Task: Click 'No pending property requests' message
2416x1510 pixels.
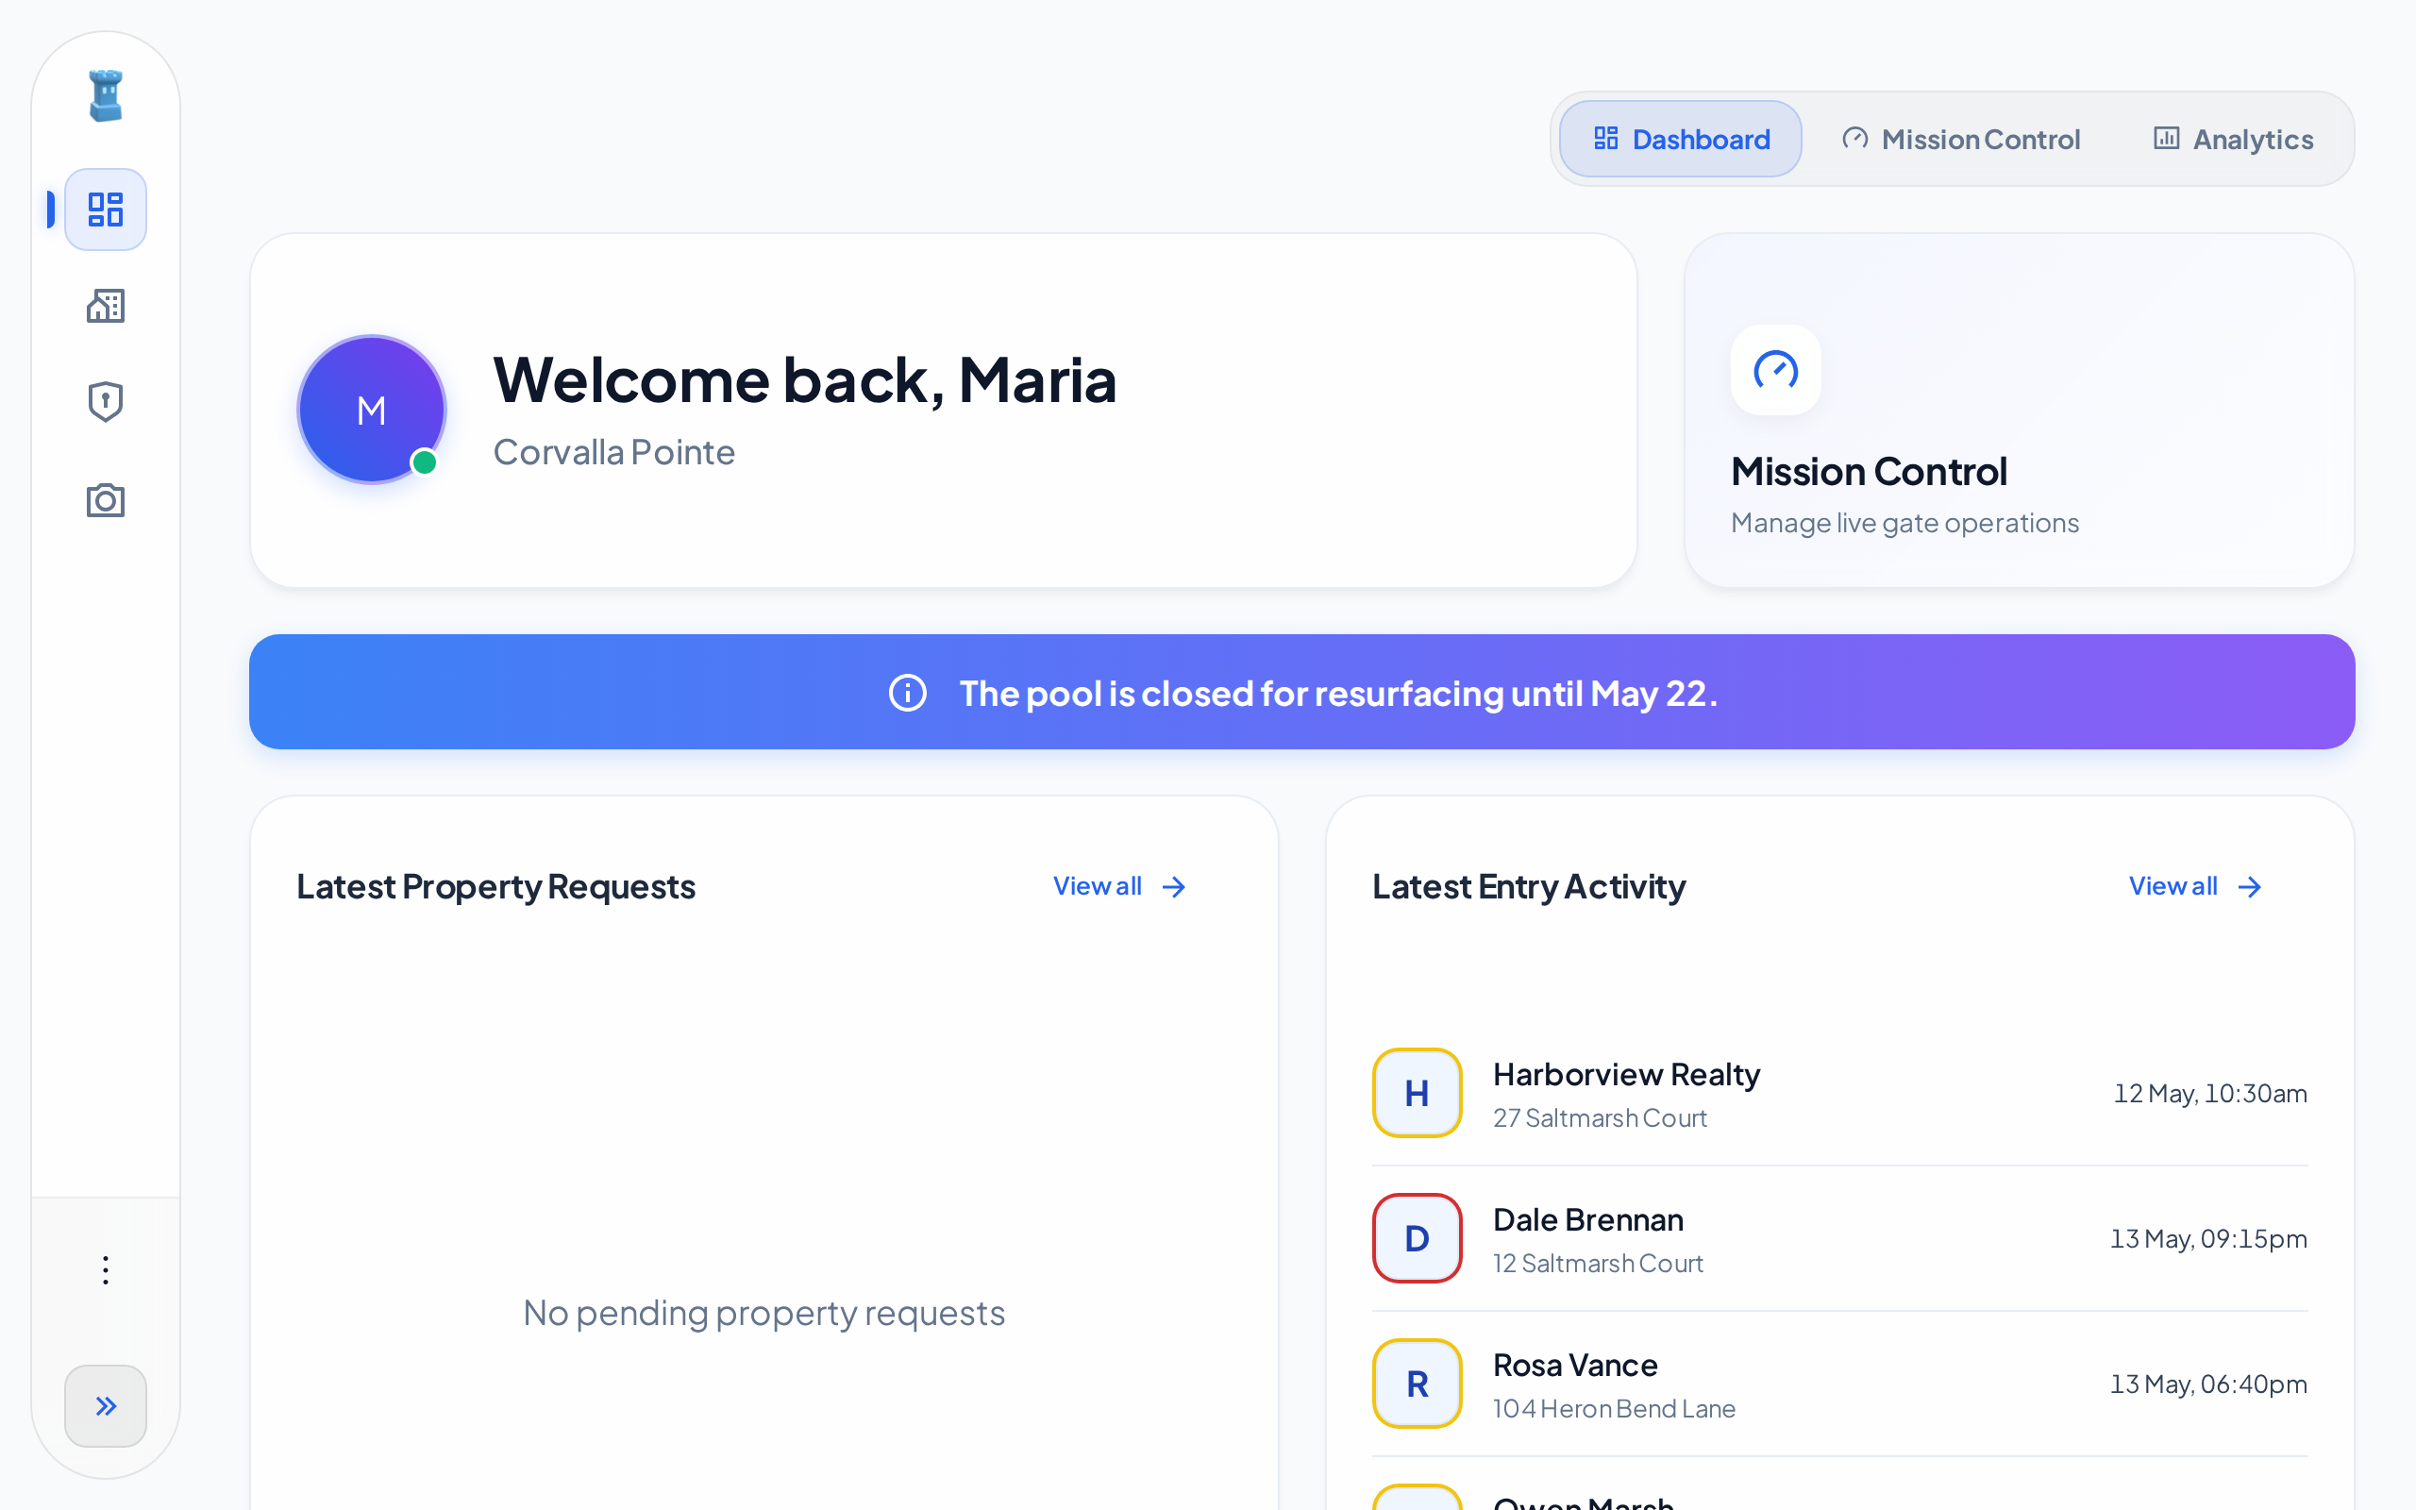Action: 763,1312
